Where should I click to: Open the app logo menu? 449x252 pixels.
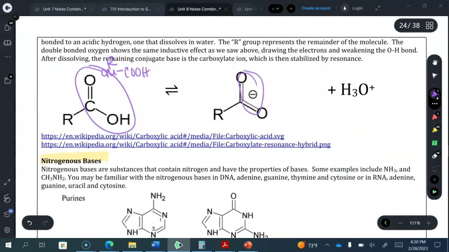click(x=7, y=8)
